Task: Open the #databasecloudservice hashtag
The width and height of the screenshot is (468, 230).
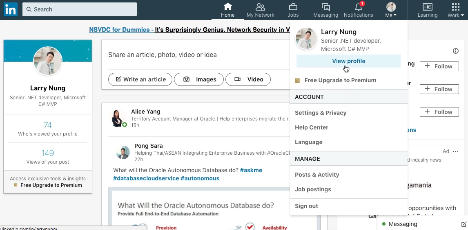Action: (146, 178)
